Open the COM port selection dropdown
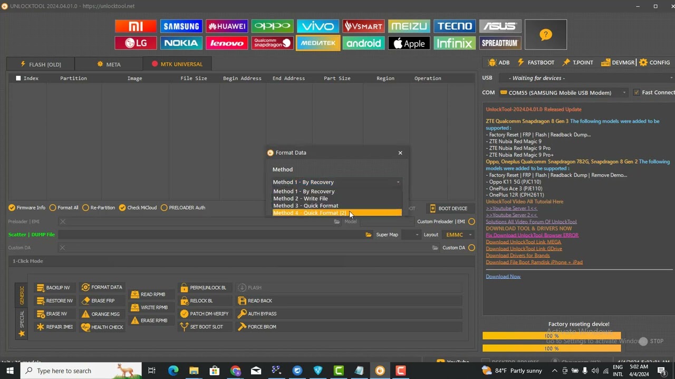Image resolution: width=675 pixels, height=379 pixels. pos(563,93)
